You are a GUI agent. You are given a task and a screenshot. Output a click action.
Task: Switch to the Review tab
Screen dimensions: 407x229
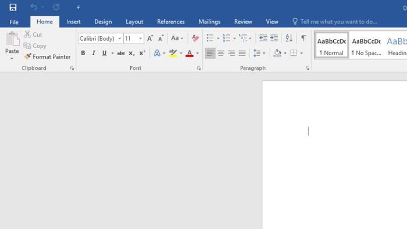point(243,22)
